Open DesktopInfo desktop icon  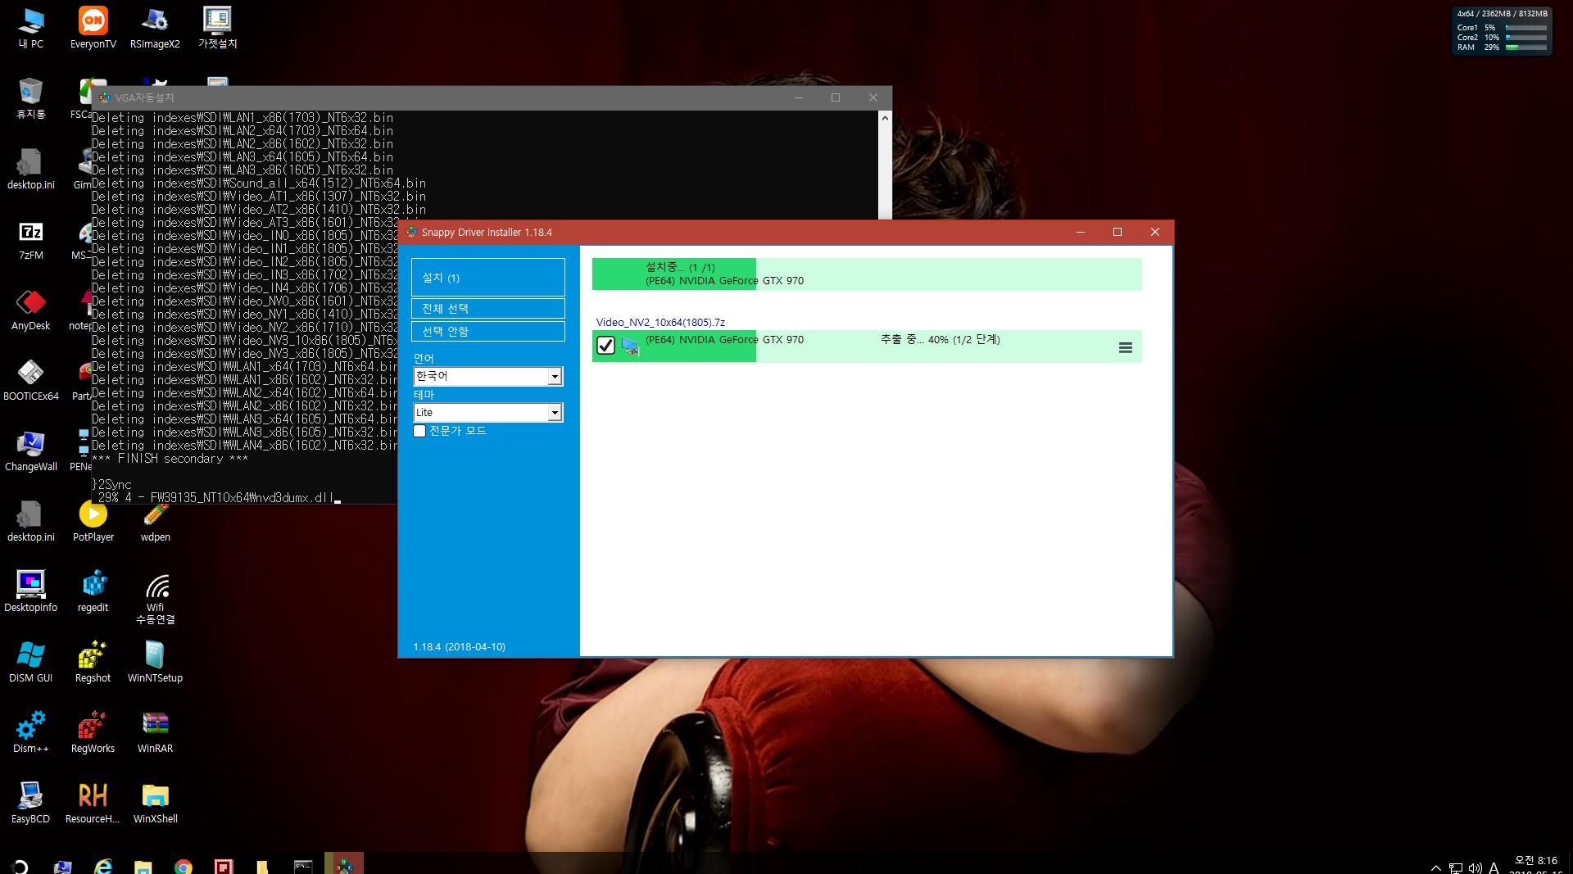(x=31, y=591)
